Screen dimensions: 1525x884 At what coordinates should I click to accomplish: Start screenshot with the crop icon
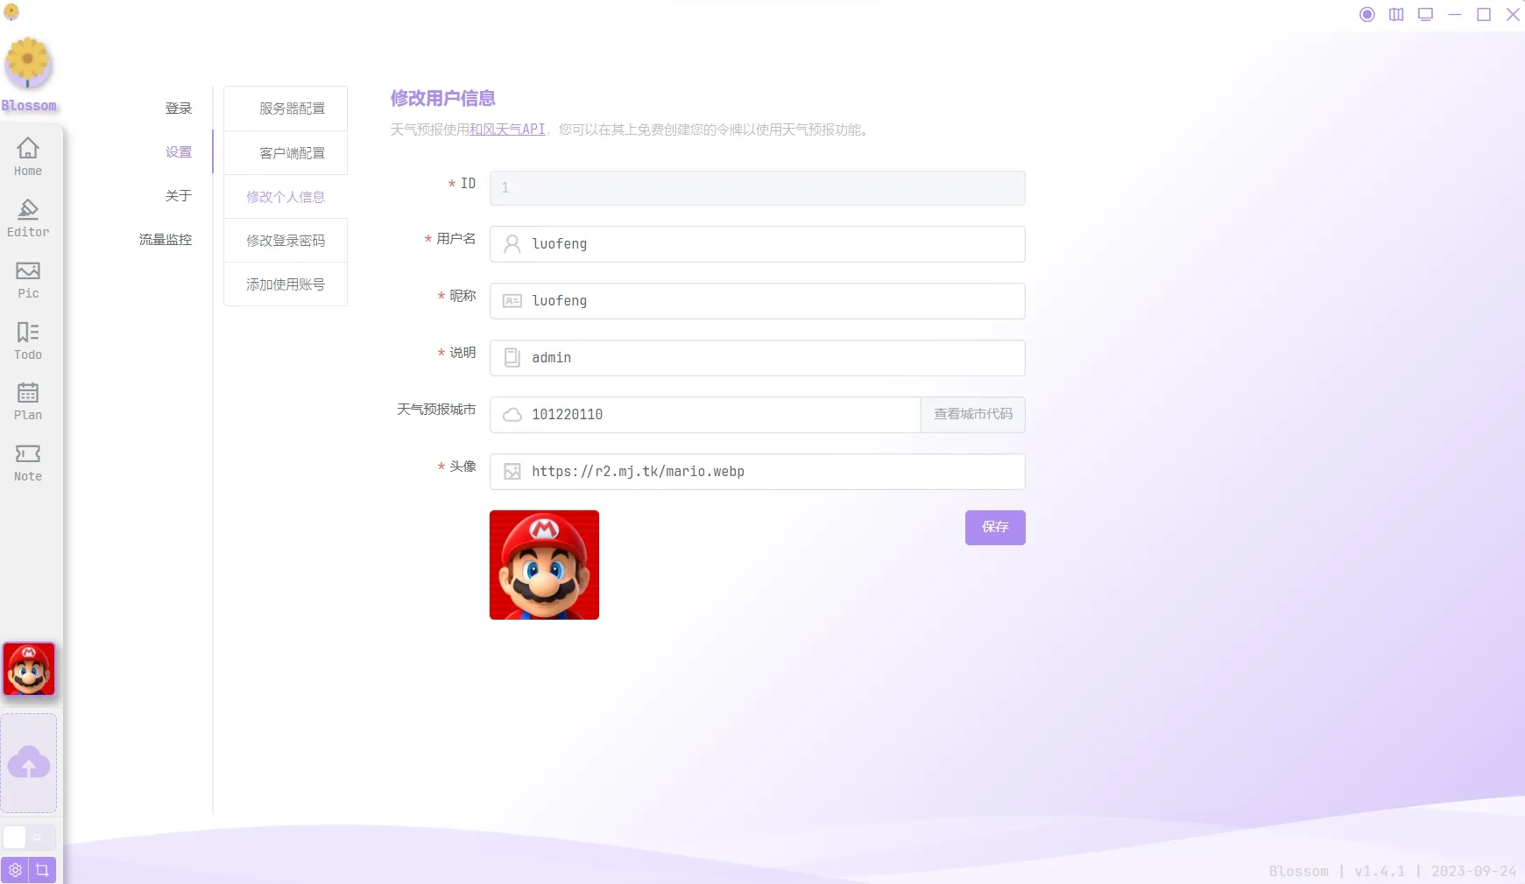[x=42, y=870]
